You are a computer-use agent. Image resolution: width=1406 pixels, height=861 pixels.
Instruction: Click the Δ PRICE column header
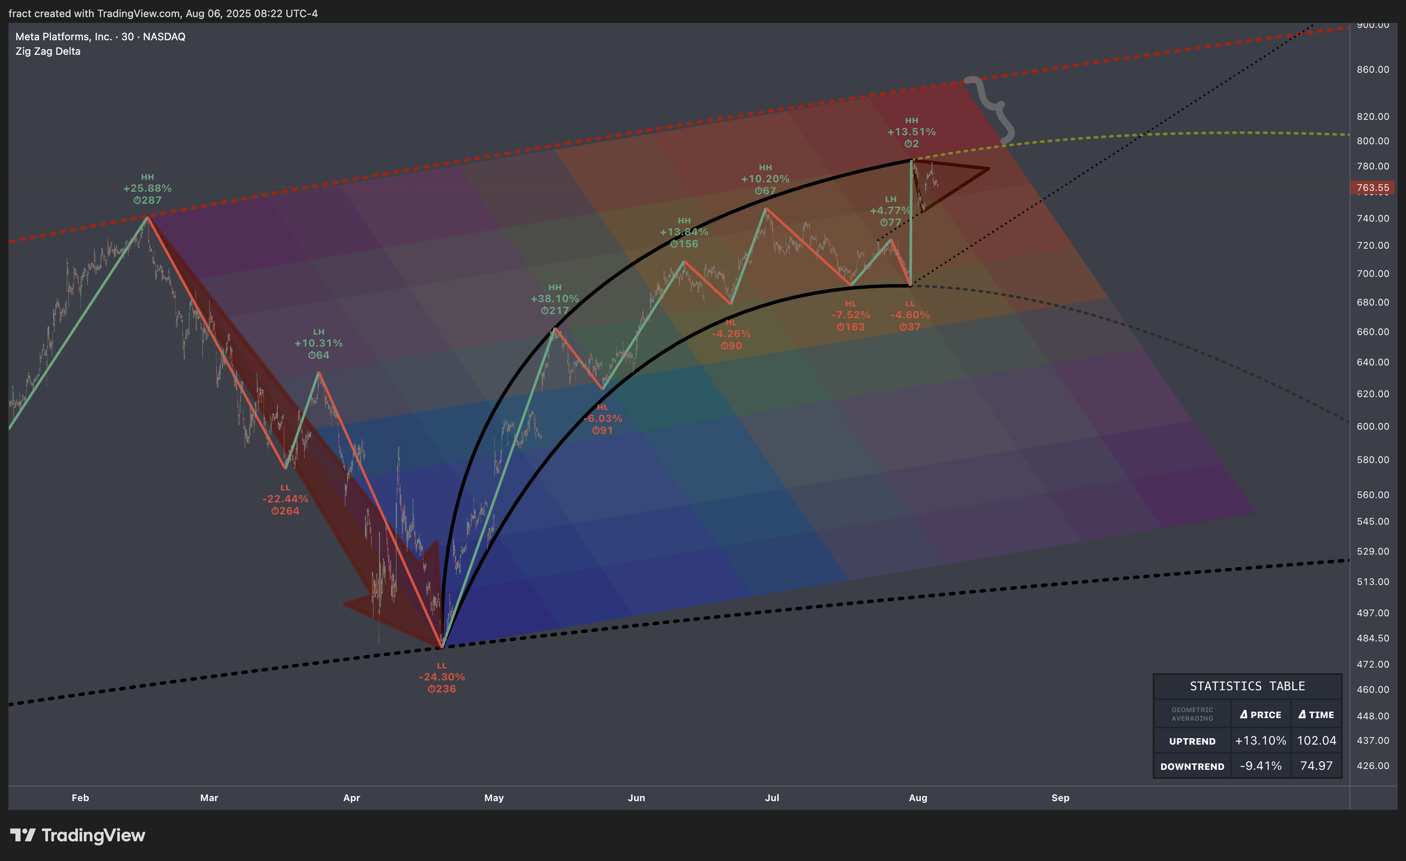(1261, 714)
